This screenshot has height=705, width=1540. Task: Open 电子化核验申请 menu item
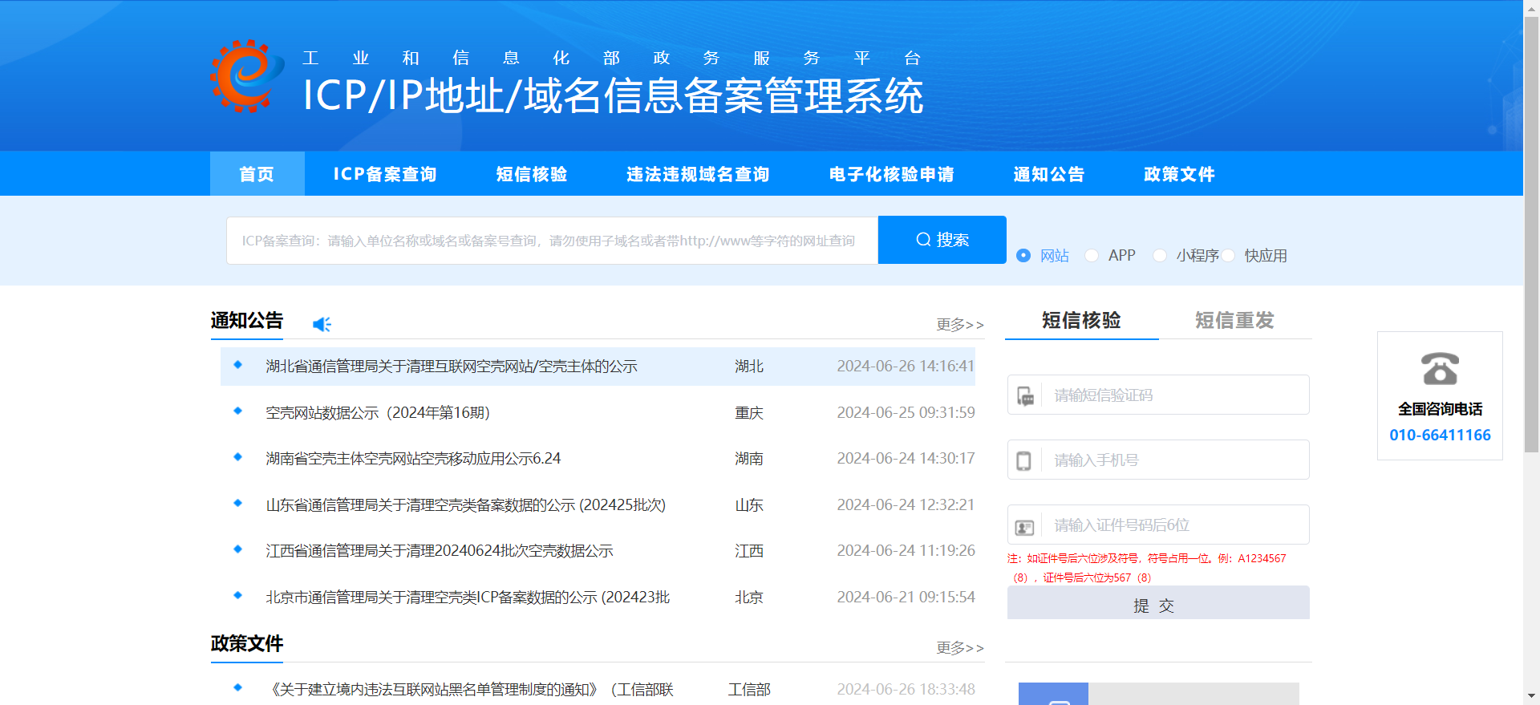892,174
